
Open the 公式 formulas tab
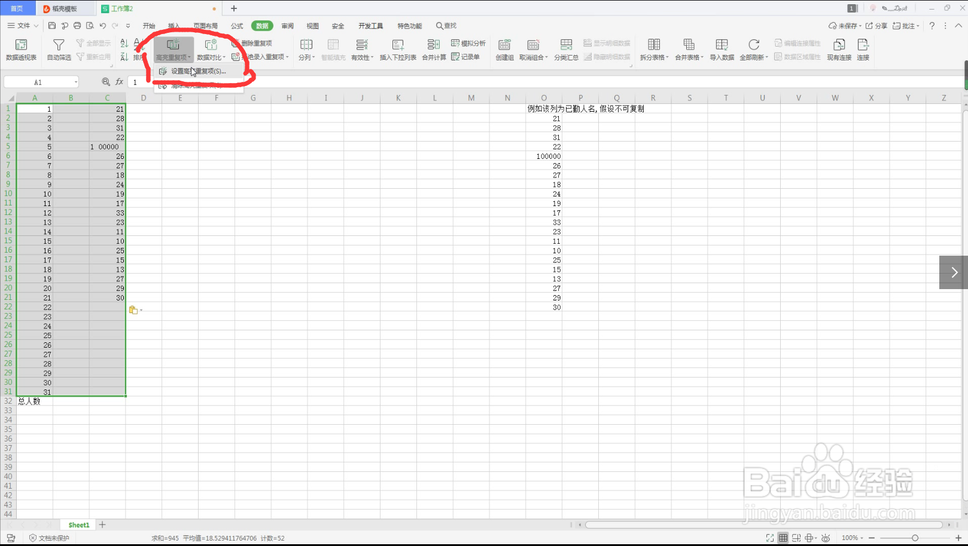[237, 26]
